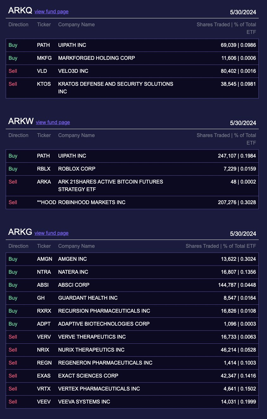The width and height of the screenshot is (267, 419).
Task: Select the KTOS Kratos Defense row
Action: coord(132,88)
